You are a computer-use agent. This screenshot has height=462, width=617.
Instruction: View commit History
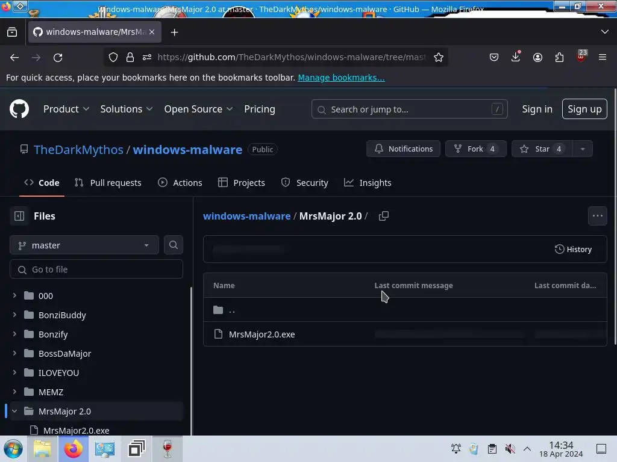point(574,249)
